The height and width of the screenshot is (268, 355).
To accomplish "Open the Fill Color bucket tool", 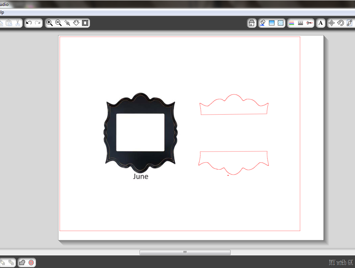I will pos(262,23).
